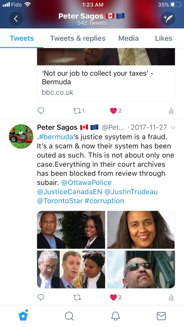Go back using the top-left arrow
This screenshot has height=327, width=184.
point(16,19)
